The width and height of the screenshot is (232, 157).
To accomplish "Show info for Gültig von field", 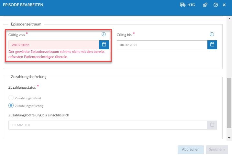I will coord(104,34).
